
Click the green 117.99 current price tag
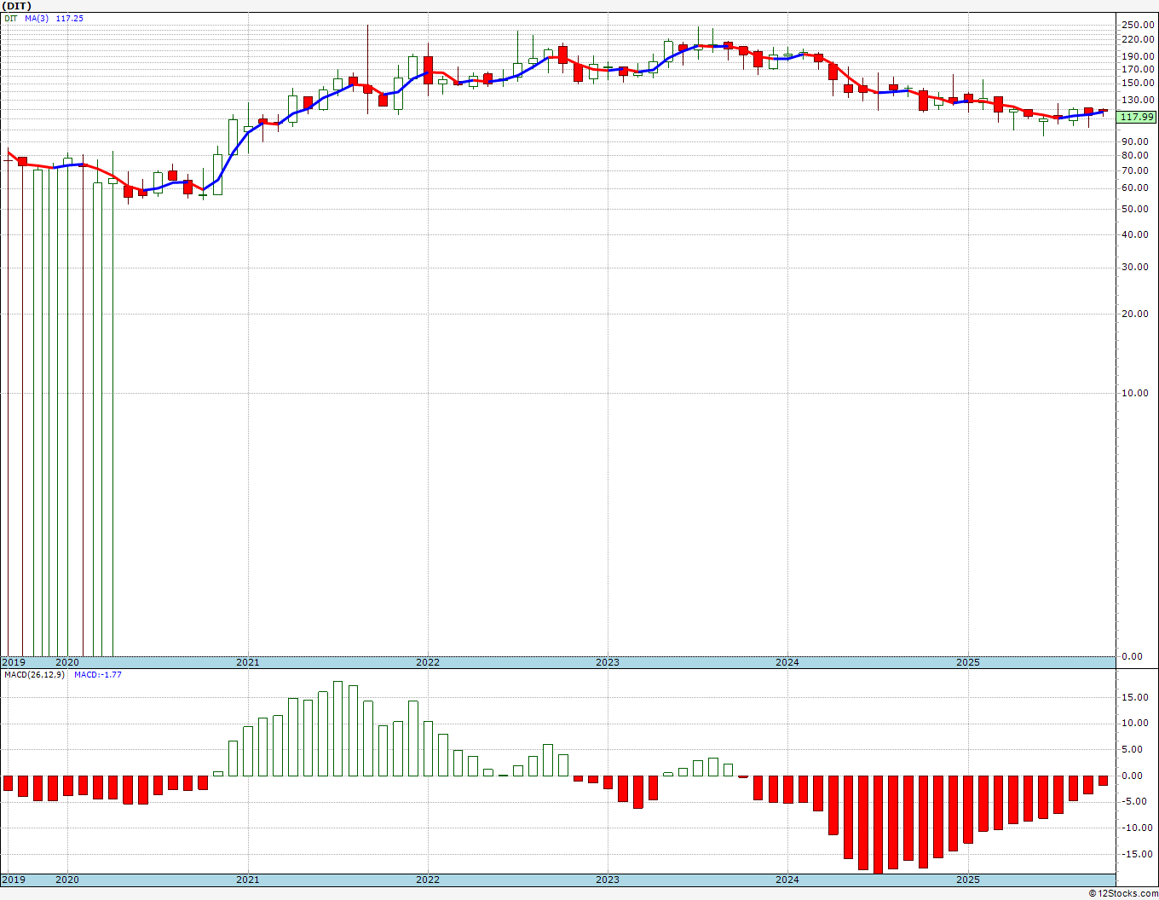coord(1138,118)
